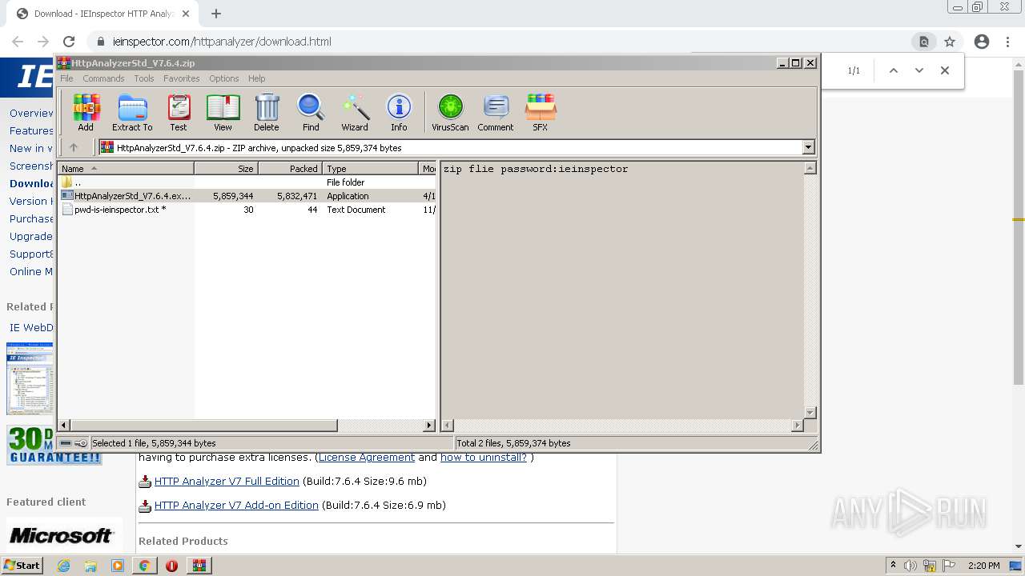Screen dimensions: 1025x576
Task: Click file list horizontal scrollbar right arrow
Action: 429,426
